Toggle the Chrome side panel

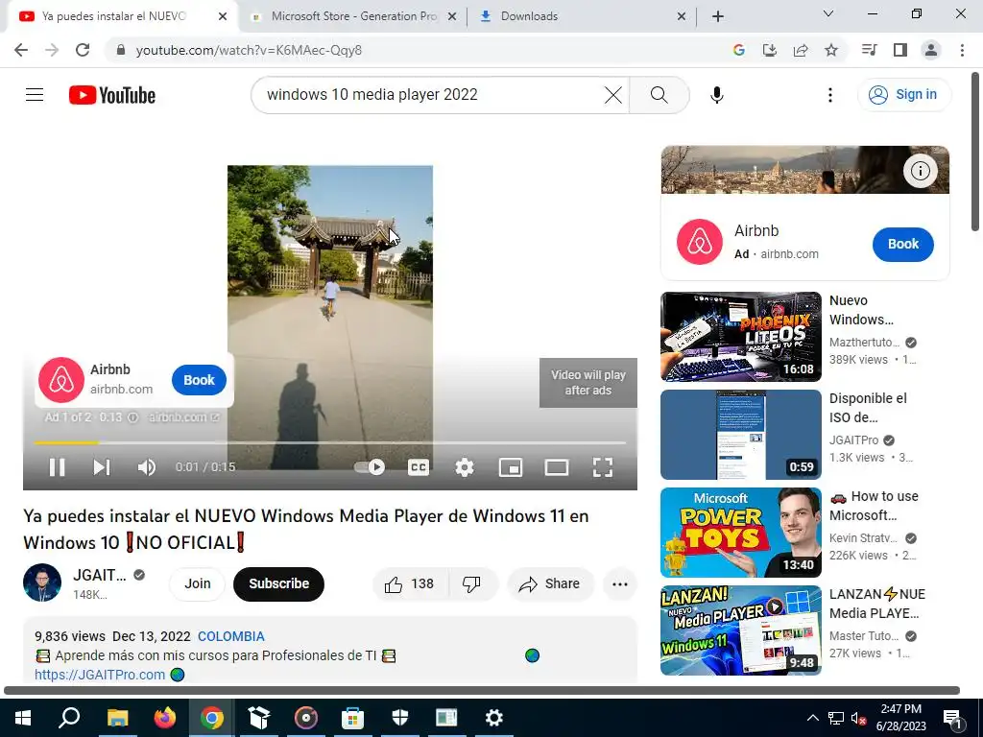click(900, 50)
